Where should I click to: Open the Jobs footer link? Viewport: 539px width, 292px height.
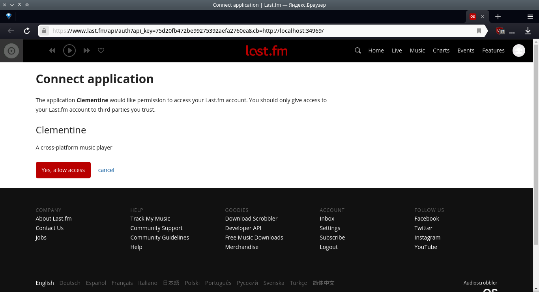click(x=41, y=238)
